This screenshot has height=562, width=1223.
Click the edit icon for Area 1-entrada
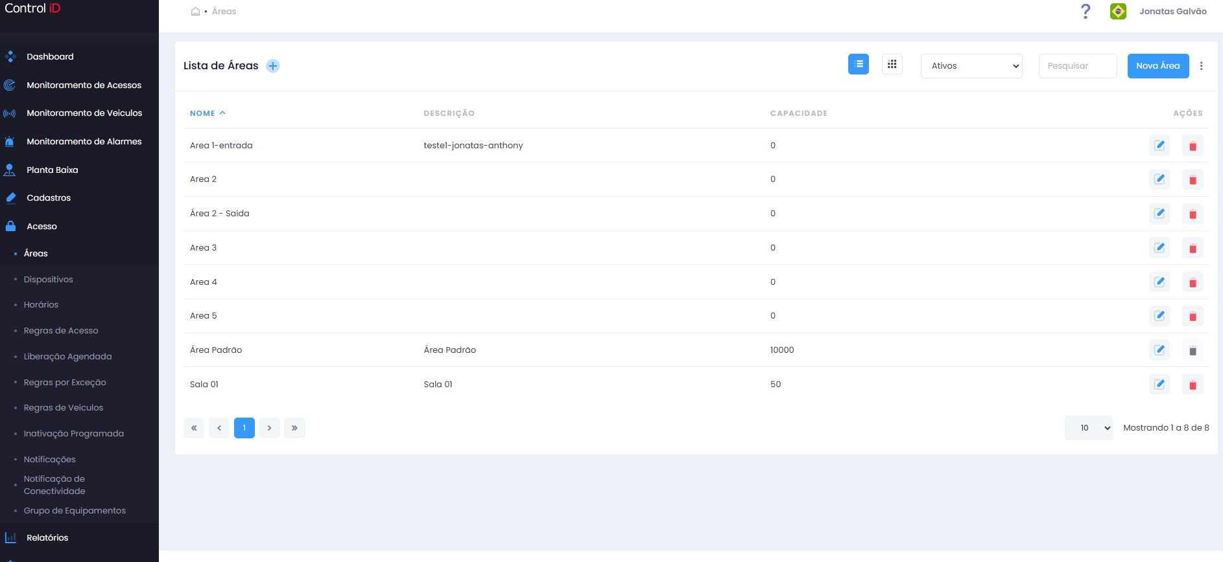click(x=1159, y=146)
